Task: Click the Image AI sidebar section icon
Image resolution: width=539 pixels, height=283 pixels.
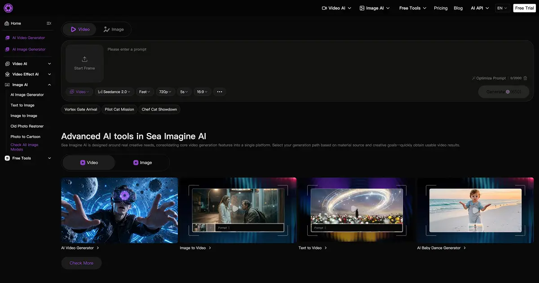Action: [x=7, y=84]
